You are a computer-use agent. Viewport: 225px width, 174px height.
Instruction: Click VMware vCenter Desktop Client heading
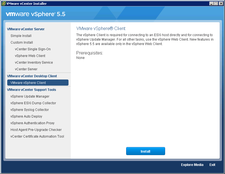pyautogui.click(x=32, y=76)
